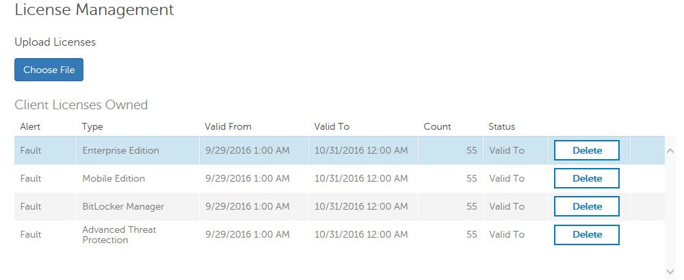Select the BitLocker Manager row
The width and height of the screenshot is (684, 280).
click(x=123, y=206)
